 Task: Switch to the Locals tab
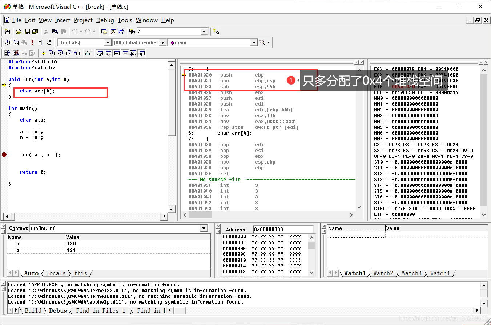[x=56, y=273]
